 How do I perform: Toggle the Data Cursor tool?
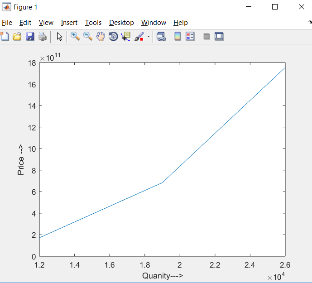pos(125,37)
